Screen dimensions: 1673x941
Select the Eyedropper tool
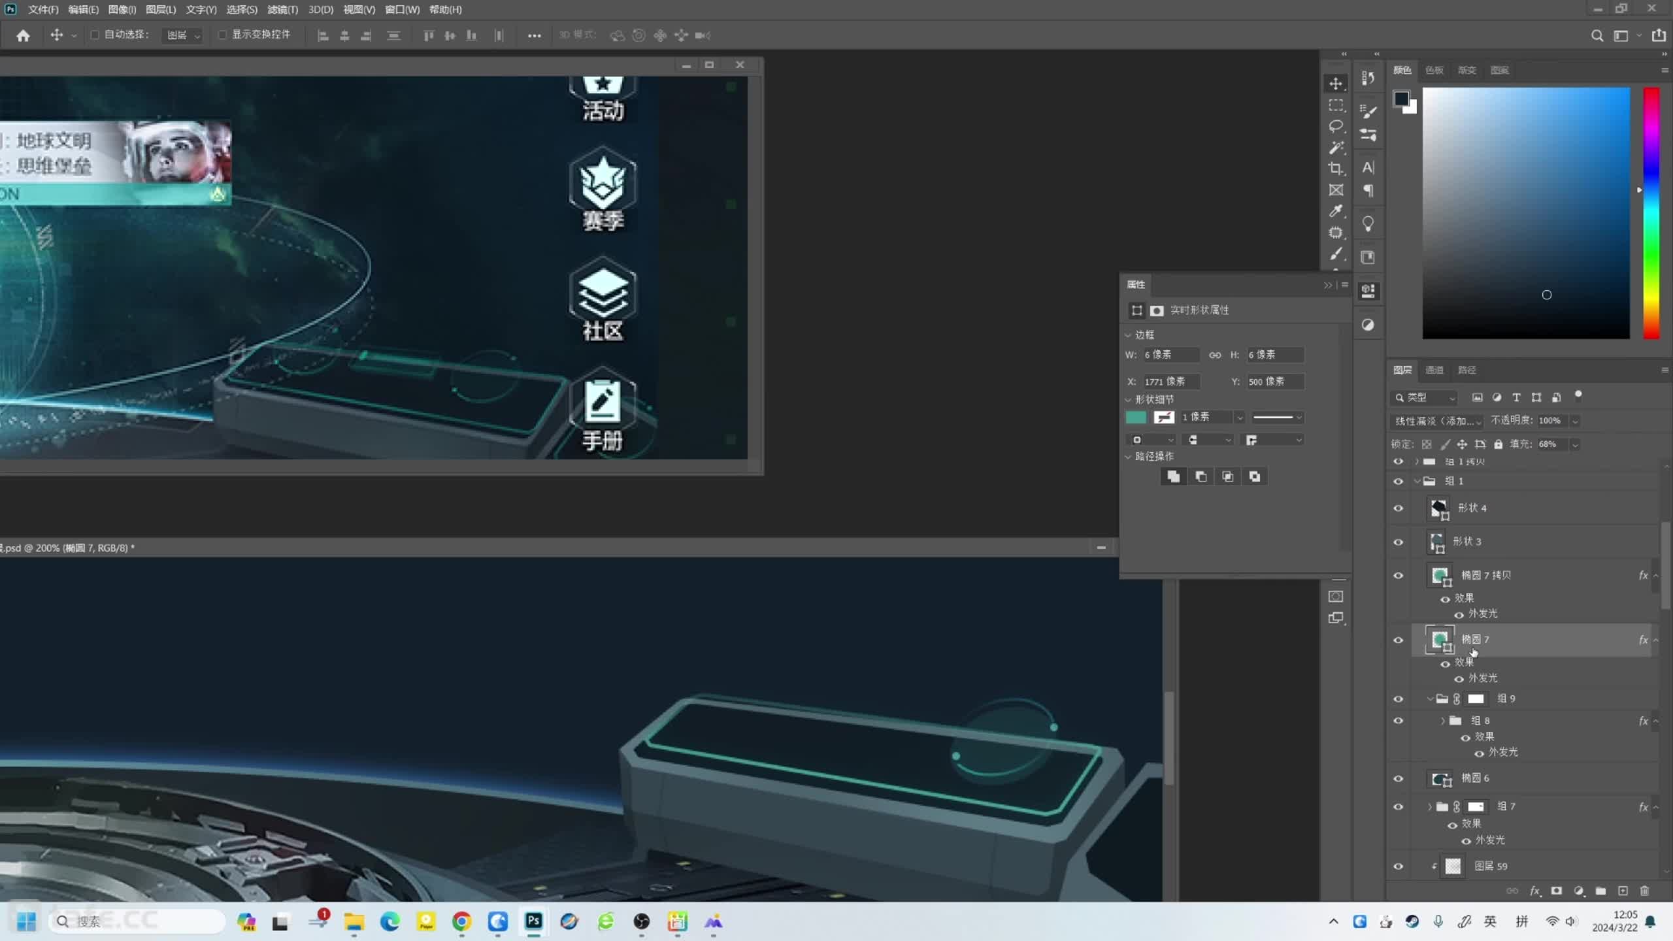tap(1336, 211)
